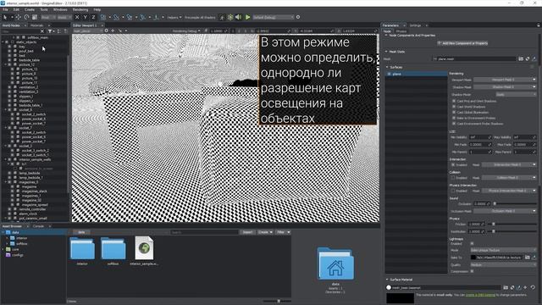
Task: Toggle the physics animation running-man icon
Action: pyautogui.click(x=222, y=17)
